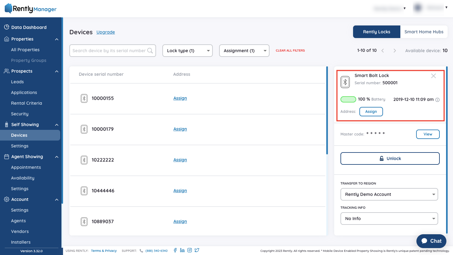
Task: Collapse the Account sidebar section
Action: (57, 200)
